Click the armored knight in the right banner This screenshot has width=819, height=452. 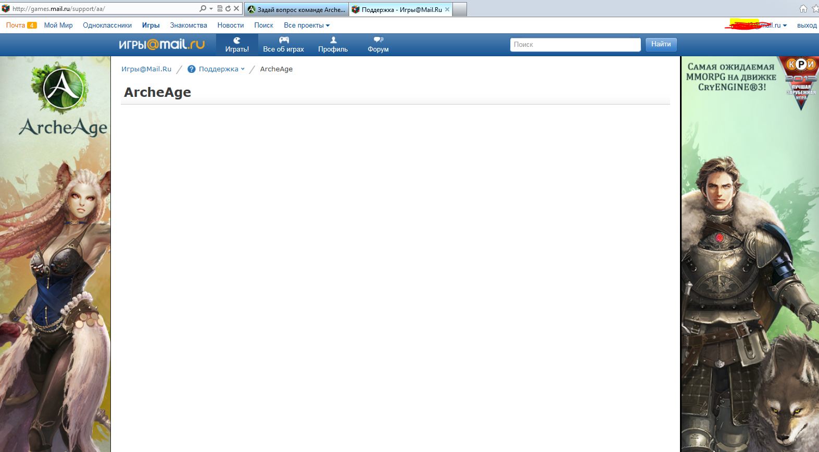point(739,302)
